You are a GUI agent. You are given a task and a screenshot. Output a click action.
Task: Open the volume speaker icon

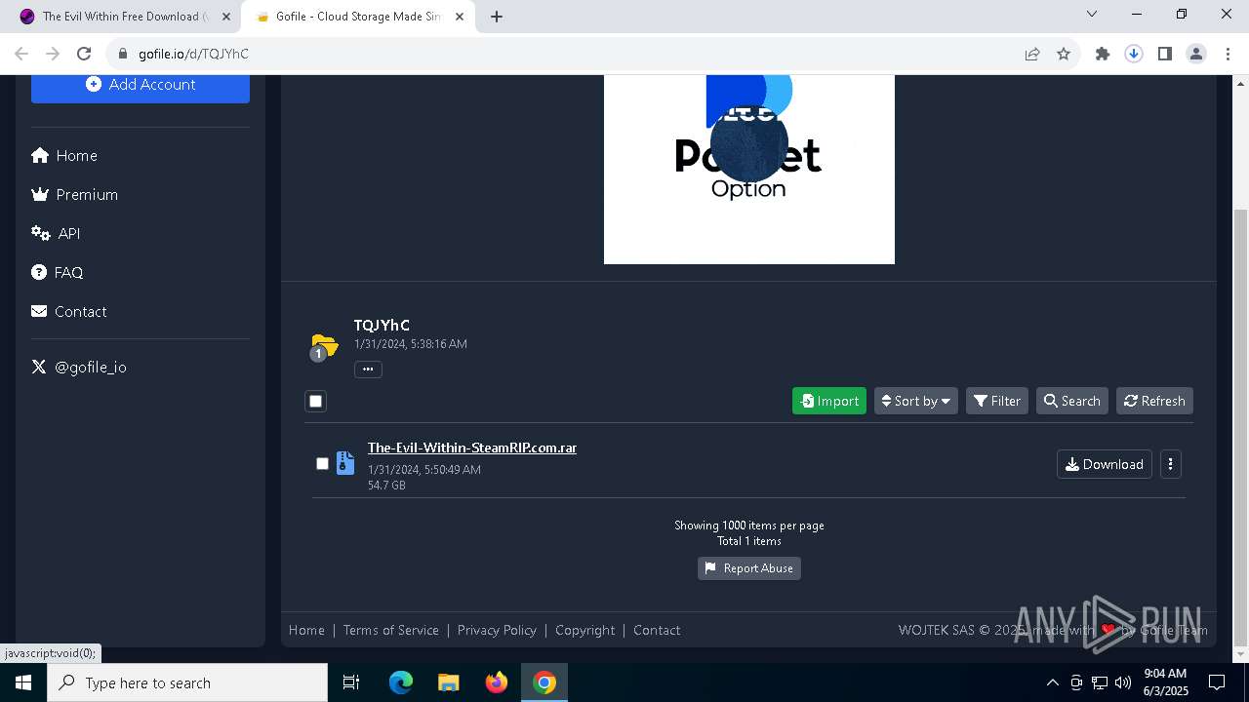coord(1123,682)
